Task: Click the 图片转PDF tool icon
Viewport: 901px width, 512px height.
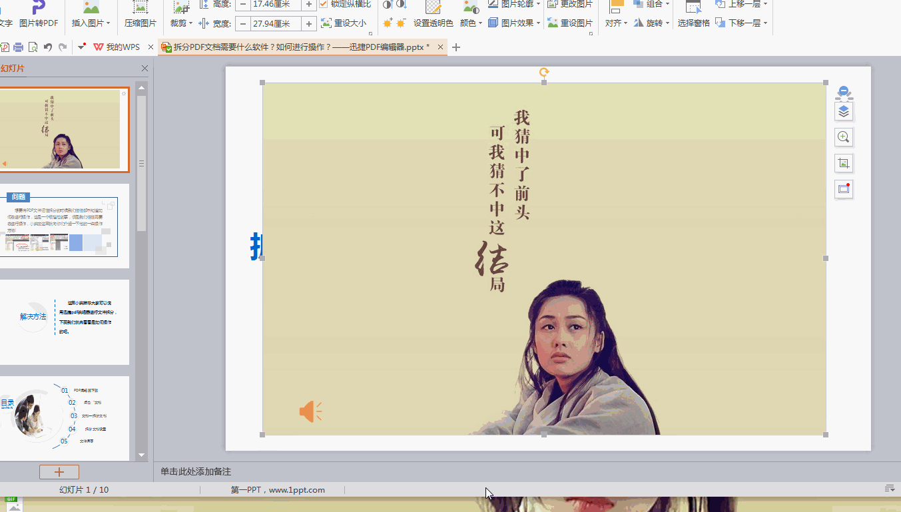Action: click(x=39, y=8)
